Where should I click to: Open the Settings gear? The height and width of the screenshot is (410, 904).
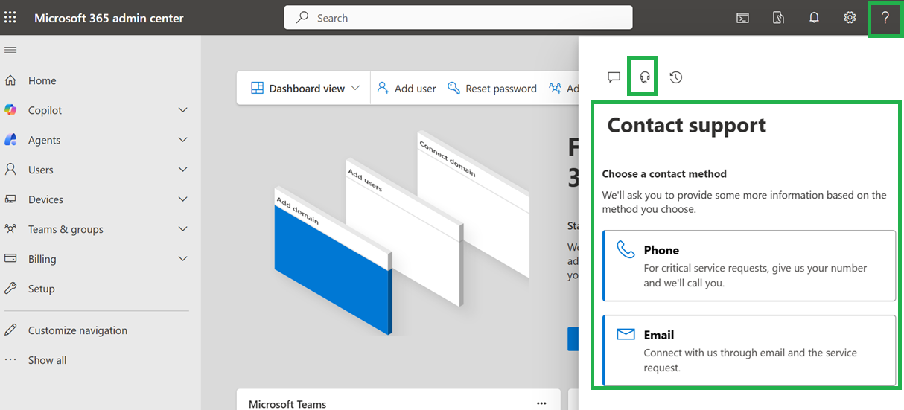(850, 18)
